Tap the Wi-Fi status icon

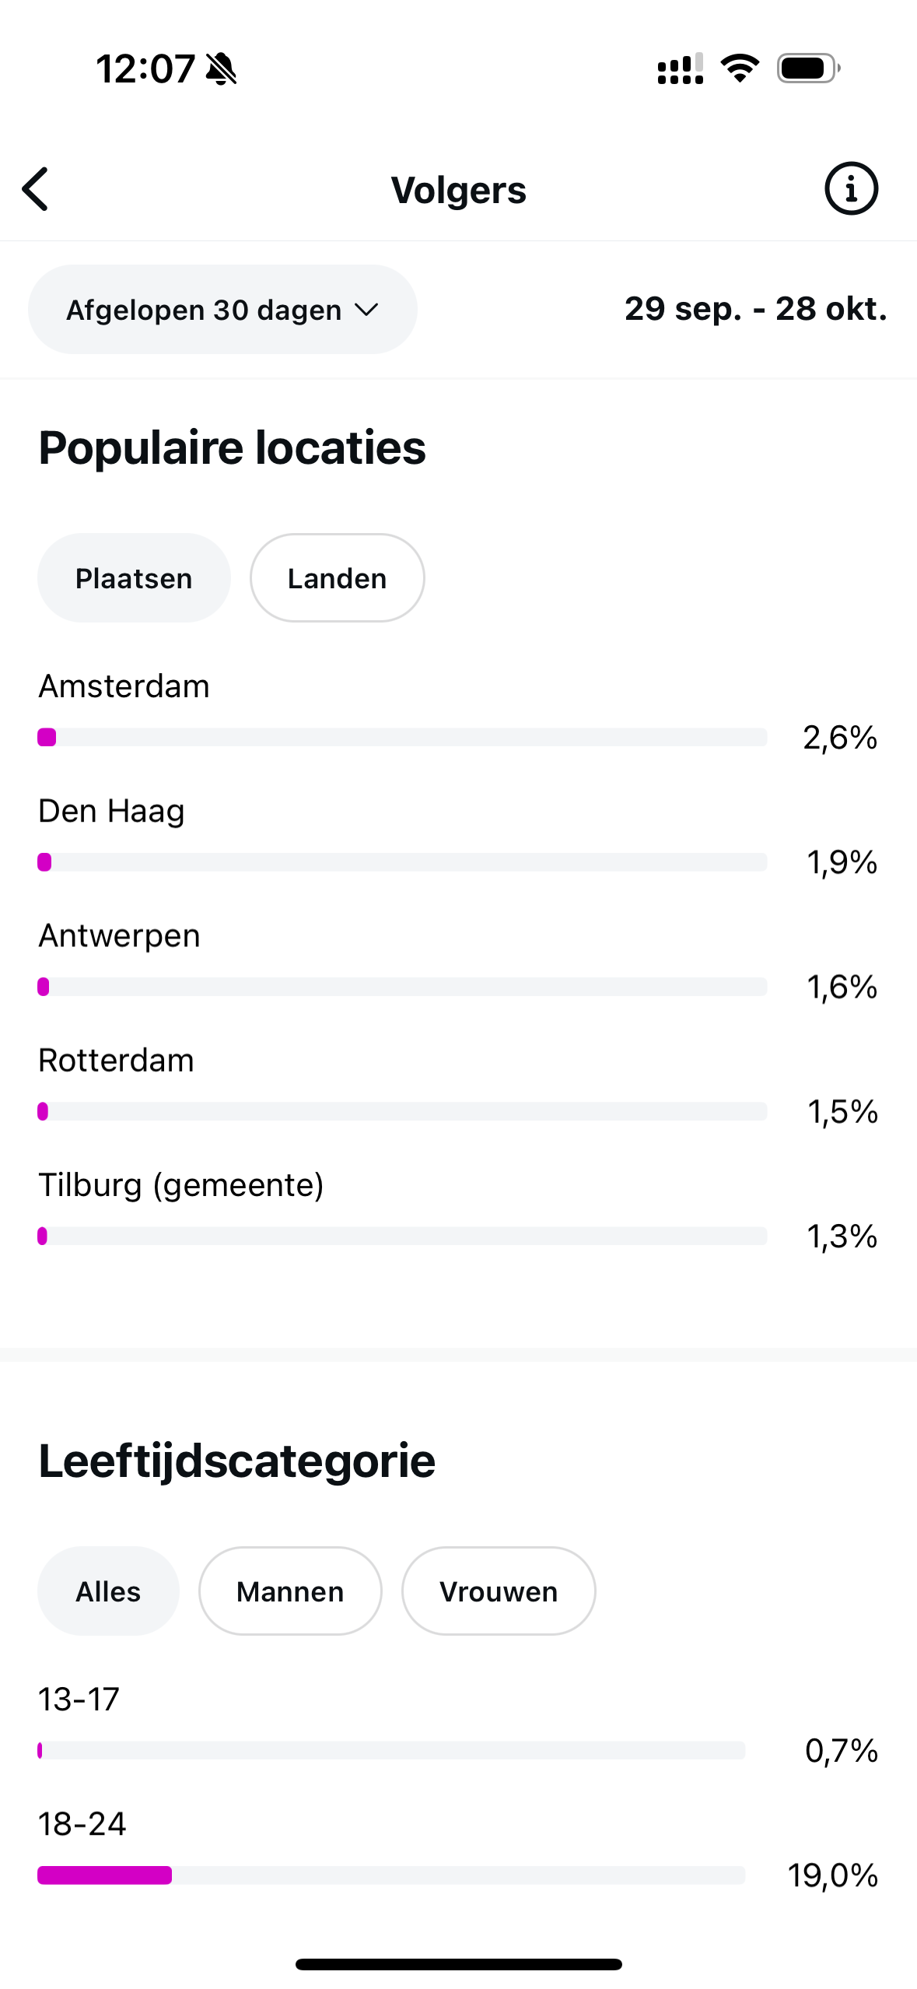[x=740, y=68]
